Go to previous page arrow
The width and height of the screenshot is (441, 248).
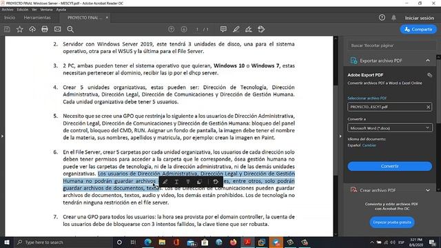(172, 29)
